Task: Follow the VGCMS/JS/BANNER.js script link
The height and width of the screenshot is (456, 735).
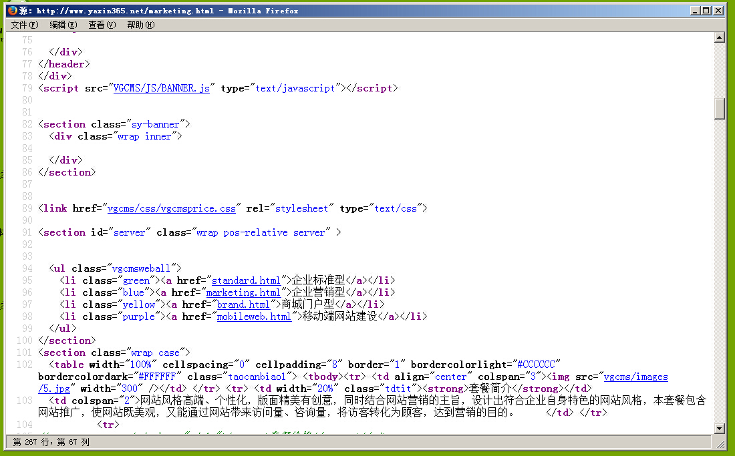Action: 162,88
